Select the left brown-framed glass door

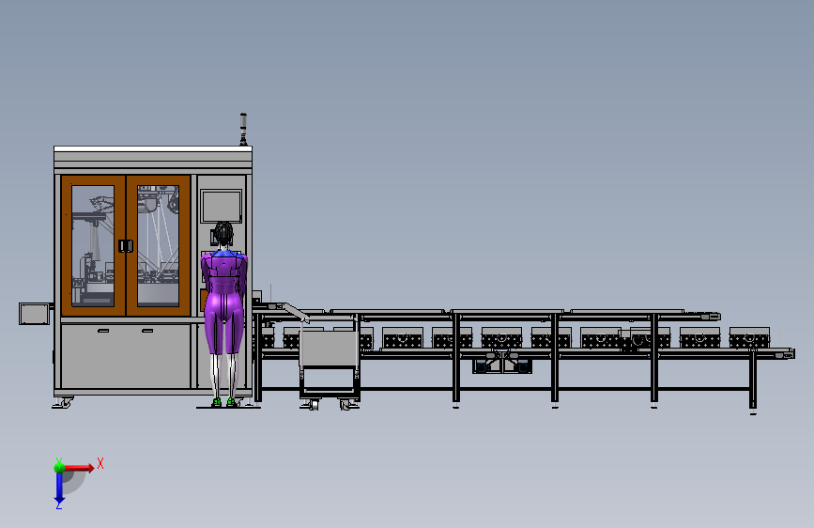(94, 246)
